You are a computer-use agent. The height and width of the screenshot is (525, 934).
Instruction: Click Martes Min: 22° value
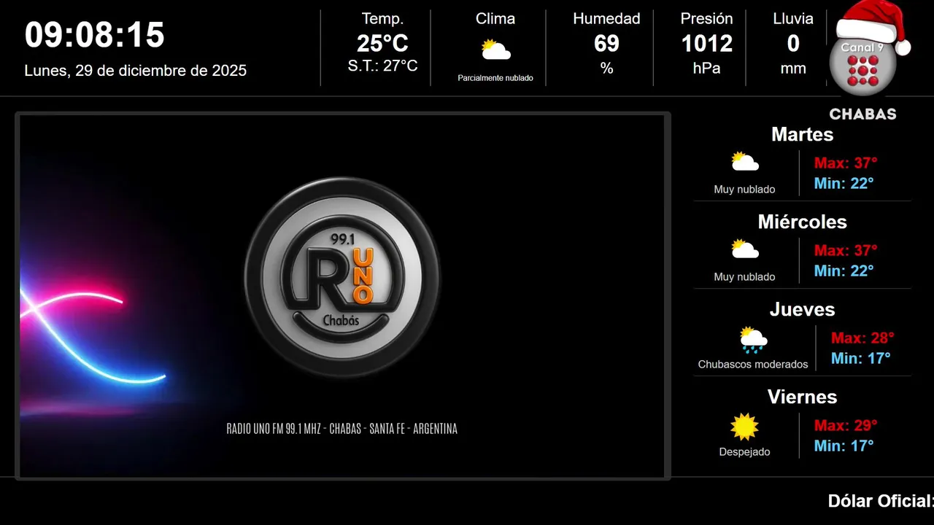[x=844, y=183]
